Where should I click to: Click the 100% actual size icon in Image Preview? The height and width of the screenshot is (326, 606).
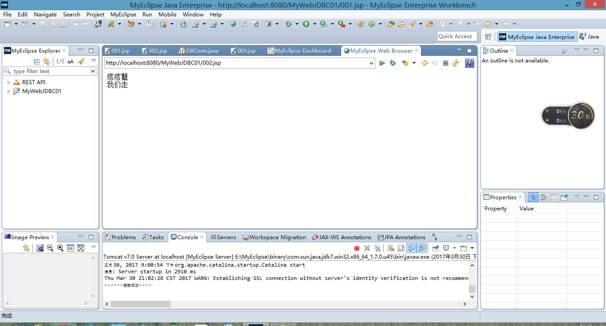pos(70,248)
